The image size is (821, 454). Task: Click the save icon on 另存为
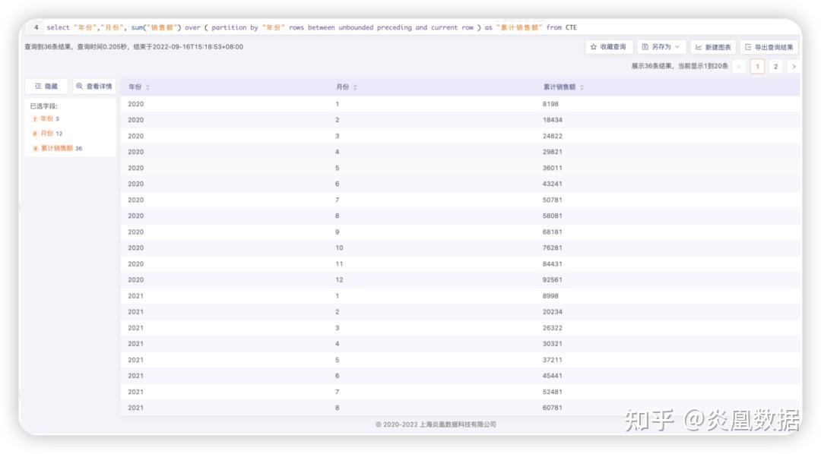(x=645, y=47)
